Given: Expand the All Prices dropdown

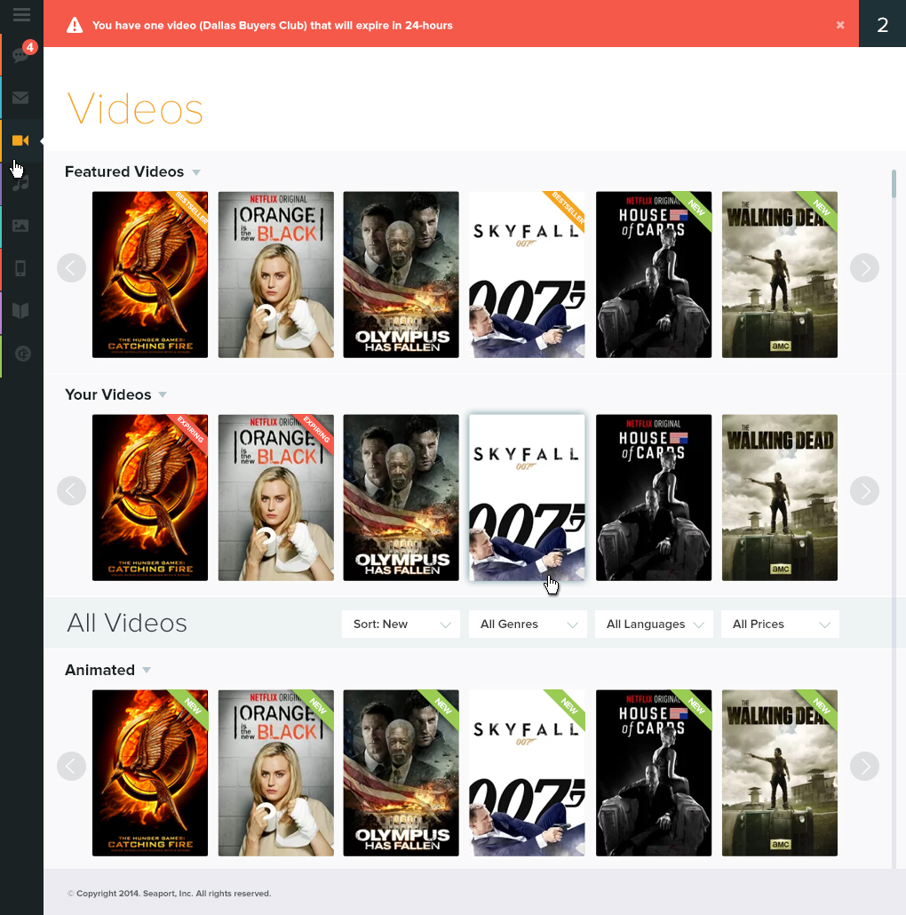Looking at the screenshot, I should [x=780, y=625].
